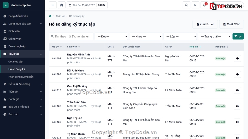Sort by Nộp lúc column
The height and width of the screenshot is (139, 248).
(195, 47)
